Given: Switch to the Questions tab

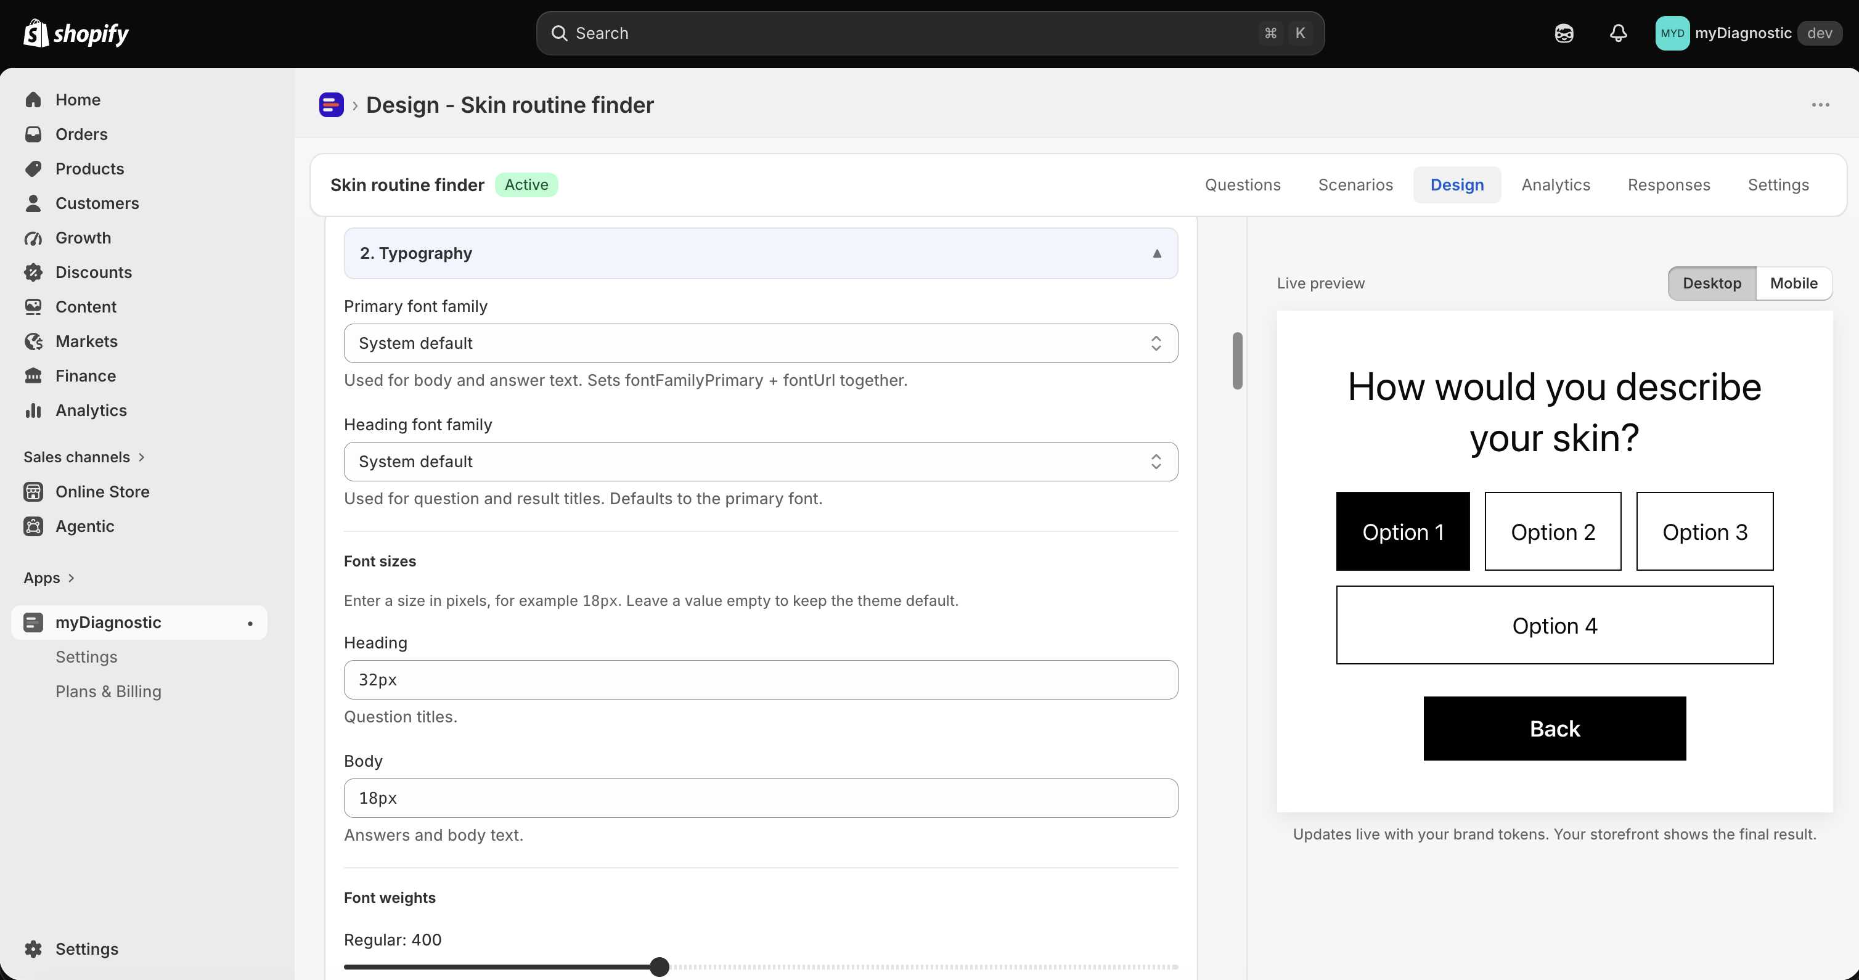Looking at the screenshot, I should point(1243,185).
